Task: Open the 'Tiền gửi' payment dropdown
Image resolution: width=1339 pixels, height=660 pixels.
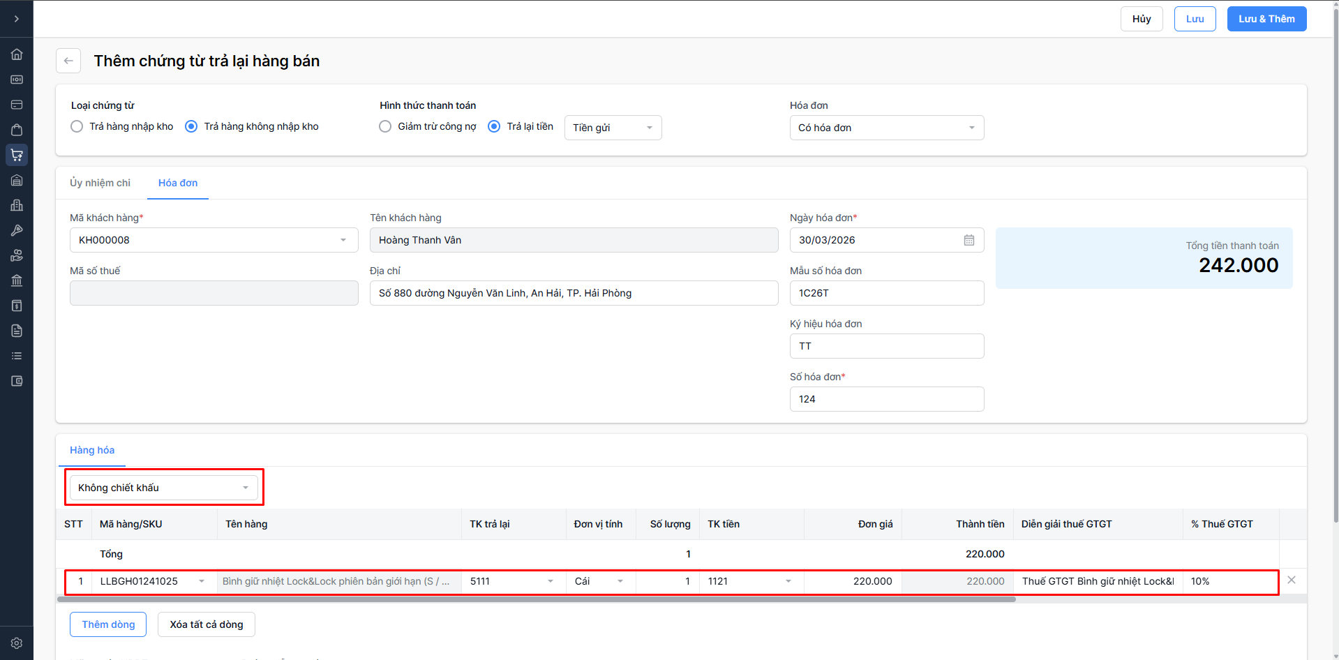Action: point(613,128)
